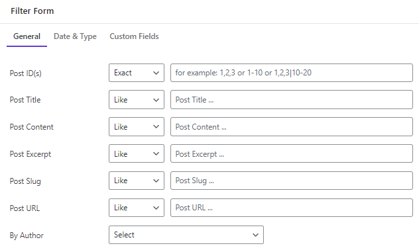Open the Date & Type tab
This screenshot has width=419, height=252.
[x=75, y=36]
